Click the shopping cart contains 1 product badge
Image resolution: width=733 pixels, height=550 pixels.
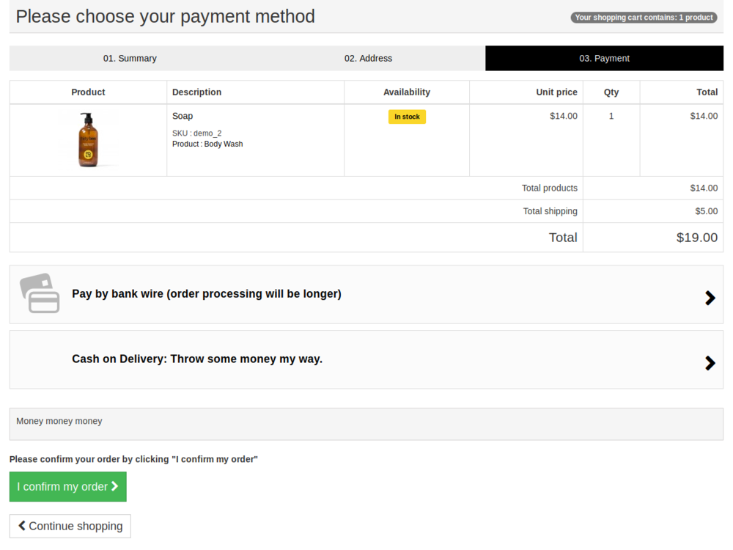coord(644,18)
